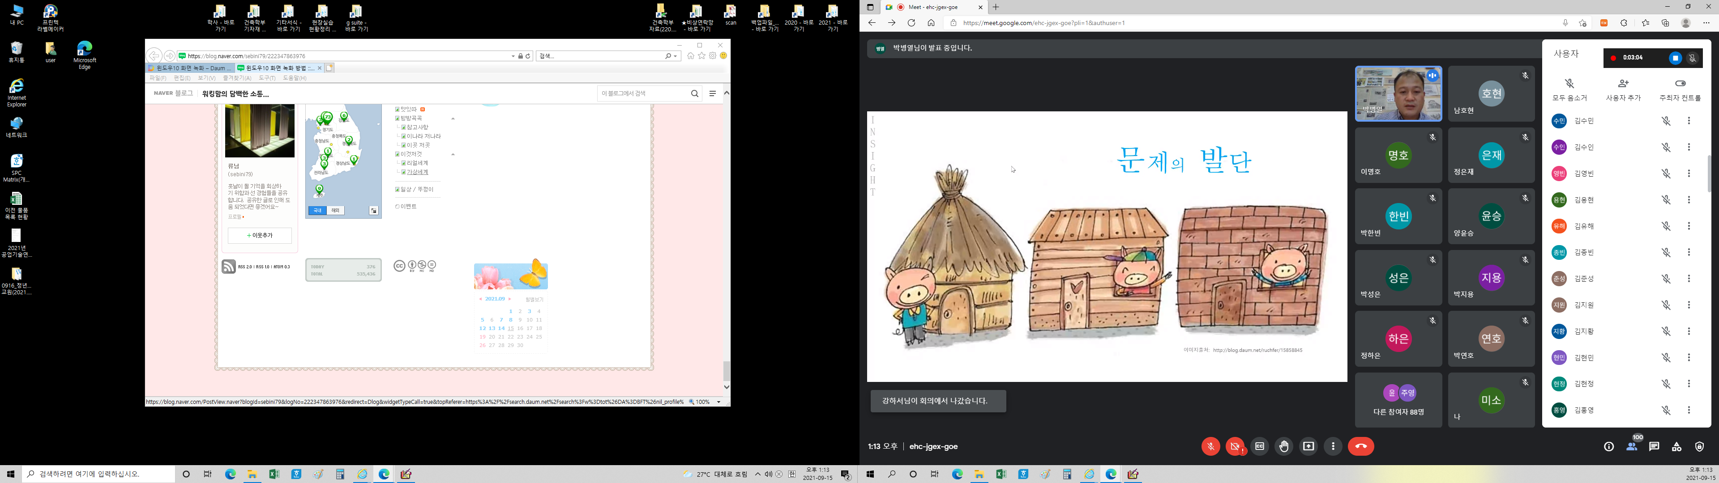The height and width of the screenshot is (483, 1719).
Task: Open Excel from the Windows taskbar
Action: (274, 475)
